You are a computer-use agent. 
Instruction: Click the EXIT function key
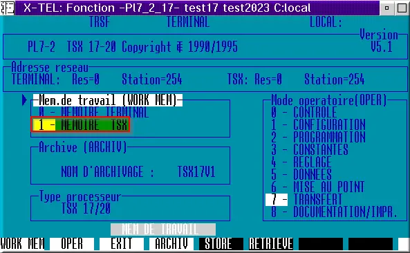122,244
